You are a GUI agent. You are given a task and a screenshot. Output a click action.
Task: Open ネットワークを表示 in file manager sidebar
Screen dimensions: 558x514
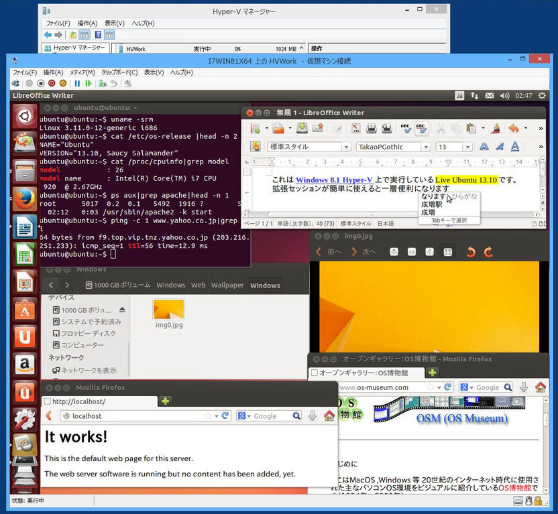[85, 371]
